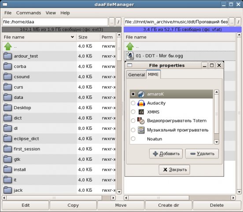Viewport: 243px width, 212px height.
Task: Click the down arrow of the applications list scrollbar
Action: (217, 142)
